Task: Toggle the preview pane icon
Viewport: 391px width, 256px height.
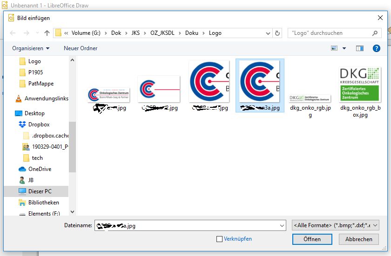Action: coord(359,48)
